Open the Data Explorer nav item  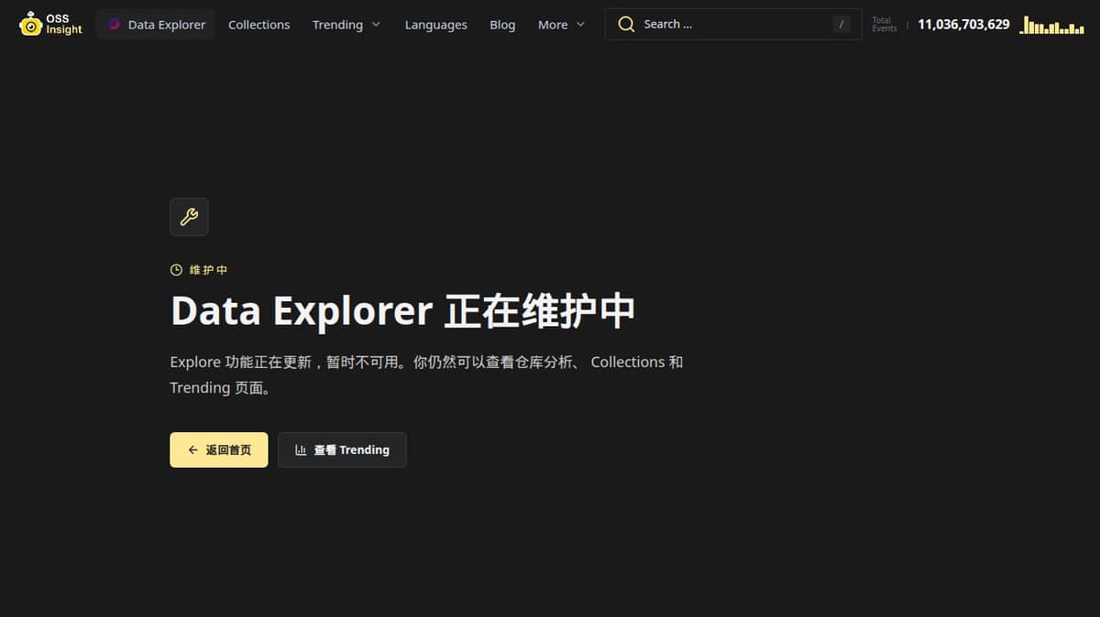pos(155,25)
